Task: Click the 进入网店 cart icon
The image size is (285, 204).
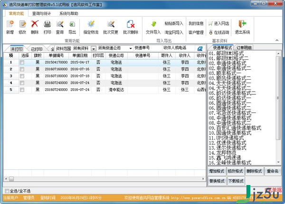Action: point(210,23)
